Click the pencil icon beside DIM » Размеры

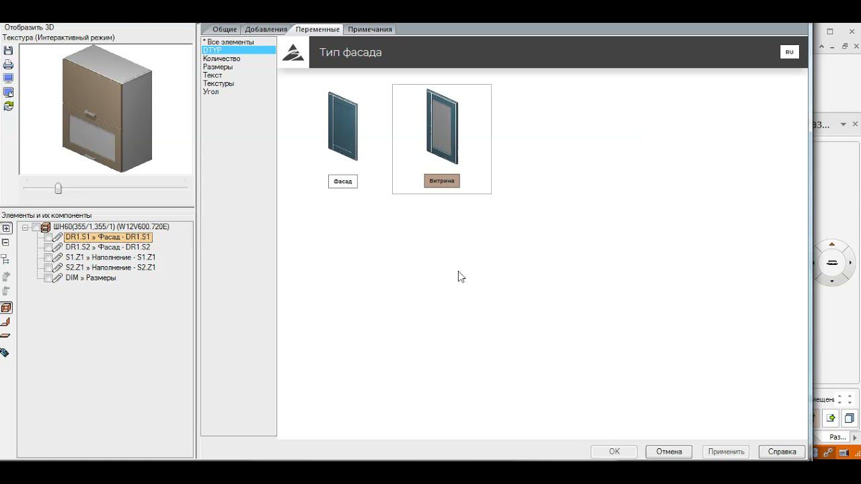point(58,278)
